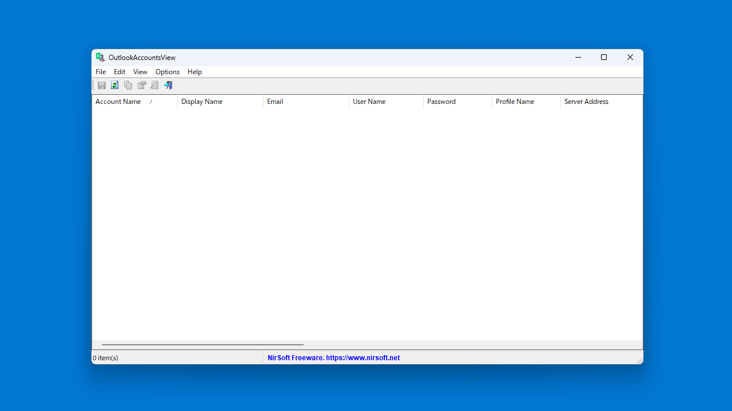Image resolution: width=732 pixels, height=411 pixels.
Task: Sort by the Server Address column
Action: [602, 102]
